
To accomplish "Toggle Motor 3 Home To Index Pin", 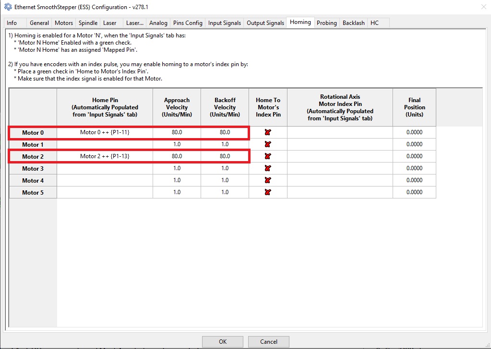I will pos(268,168).
